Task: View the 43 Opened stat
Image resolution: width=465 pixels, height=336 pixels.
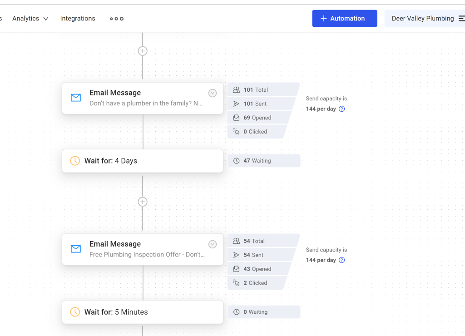Action: point(259,269)
